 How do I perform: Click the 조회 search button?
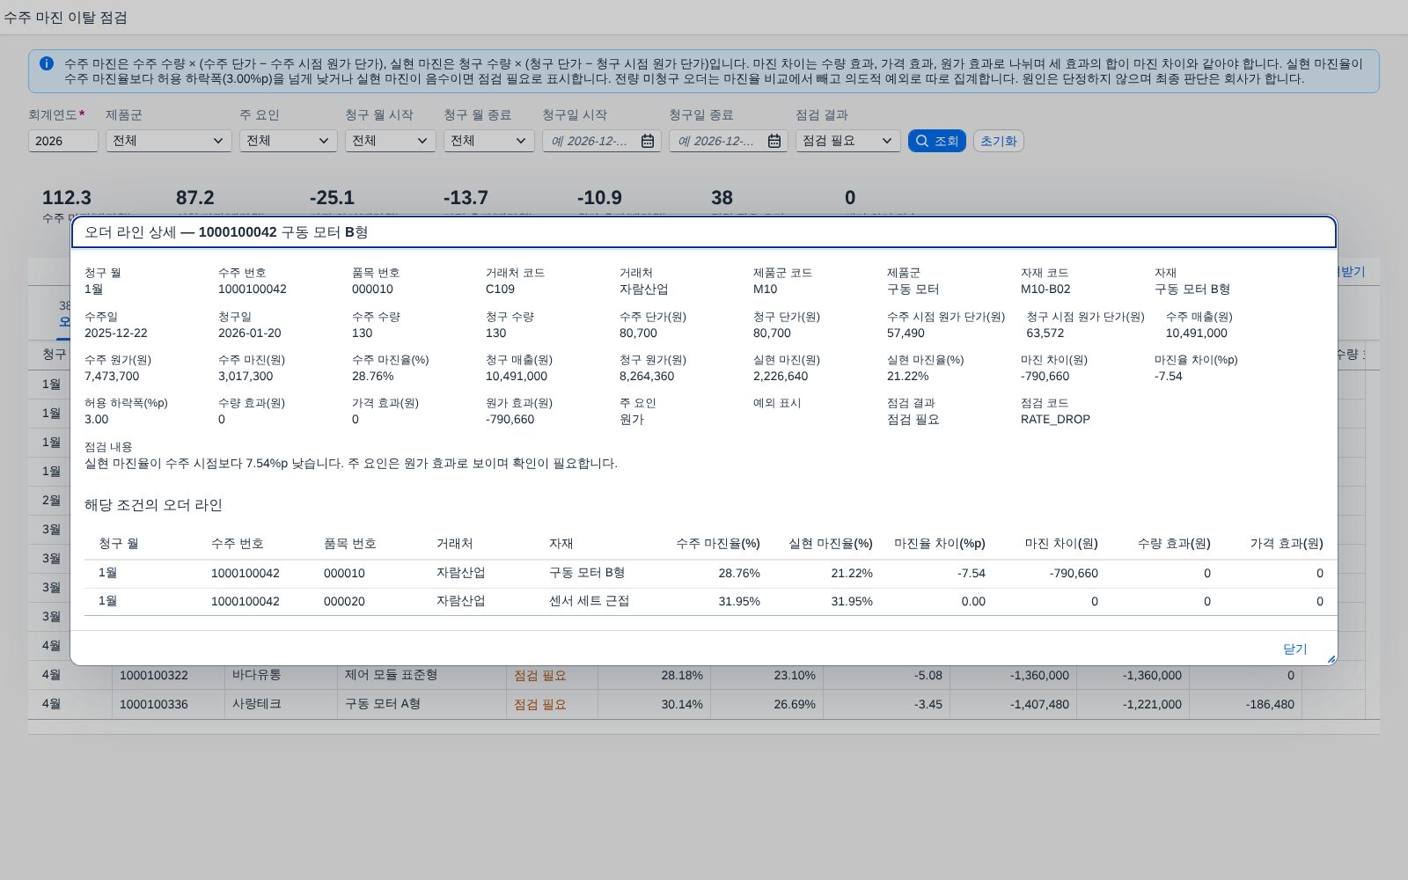(x=937, y=141)
